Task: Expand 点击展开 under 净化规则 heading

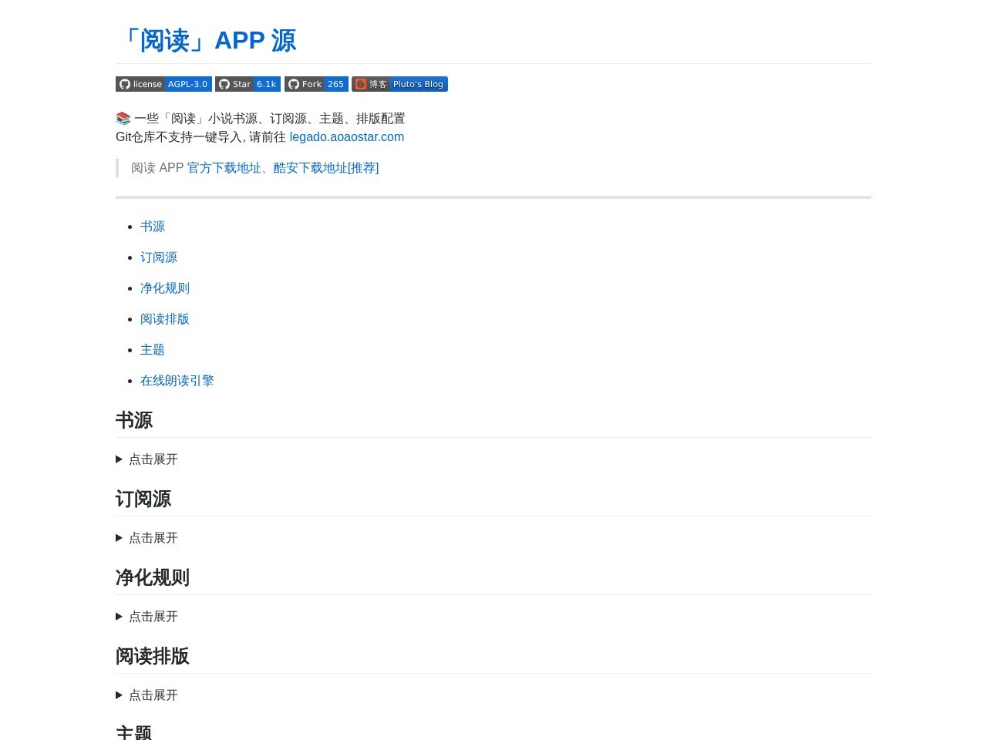Action: click(147, 617)
